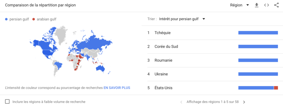Choose Ukraine from the region list
Image resolution: width=283 pixels, height=107 pixels.
pos(212,74)
